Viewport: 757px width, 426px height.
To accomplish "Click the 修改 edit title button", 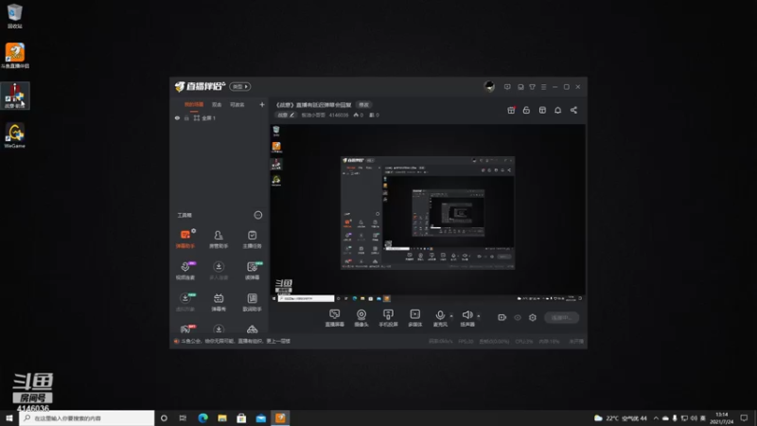I will tap(363, 104).
